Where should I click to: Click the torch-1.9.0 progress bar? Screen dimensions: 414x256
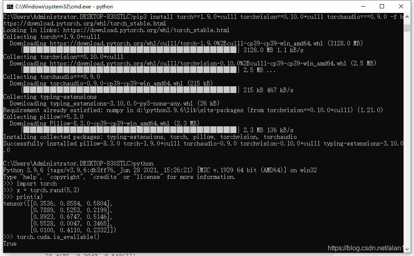129,50
